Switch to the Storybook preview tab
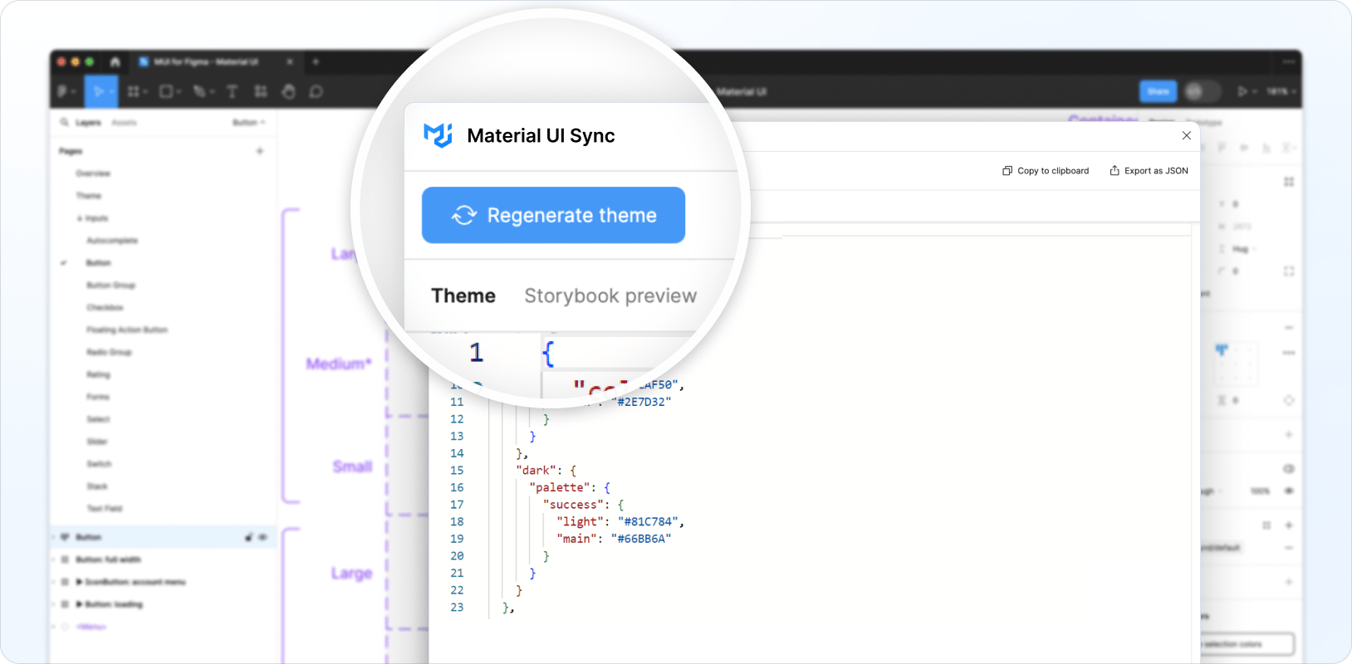 pyautogui.click(x=610, y=296)
